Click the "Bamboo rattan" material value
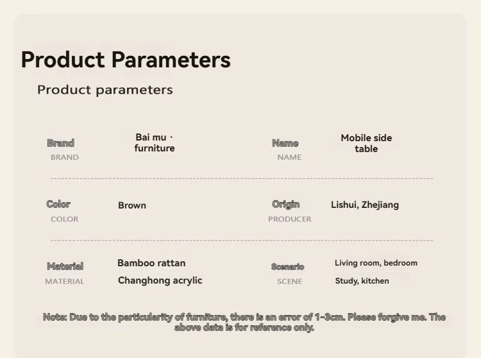The width and height of the screenshot is (481, 358). 151,263
